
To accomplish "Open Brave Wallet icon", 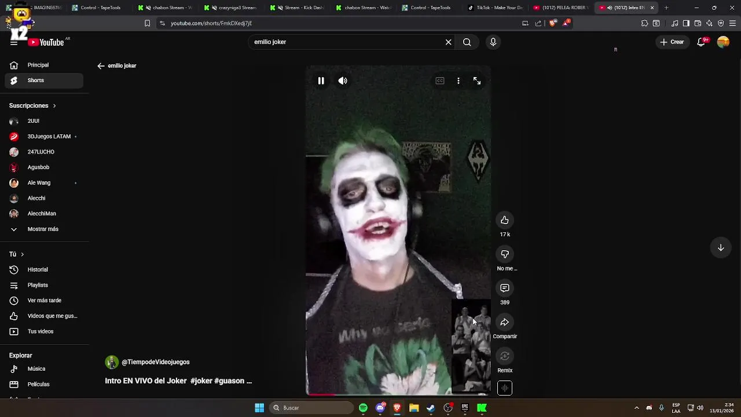I will pyautogui.click(x=698, y=23).
